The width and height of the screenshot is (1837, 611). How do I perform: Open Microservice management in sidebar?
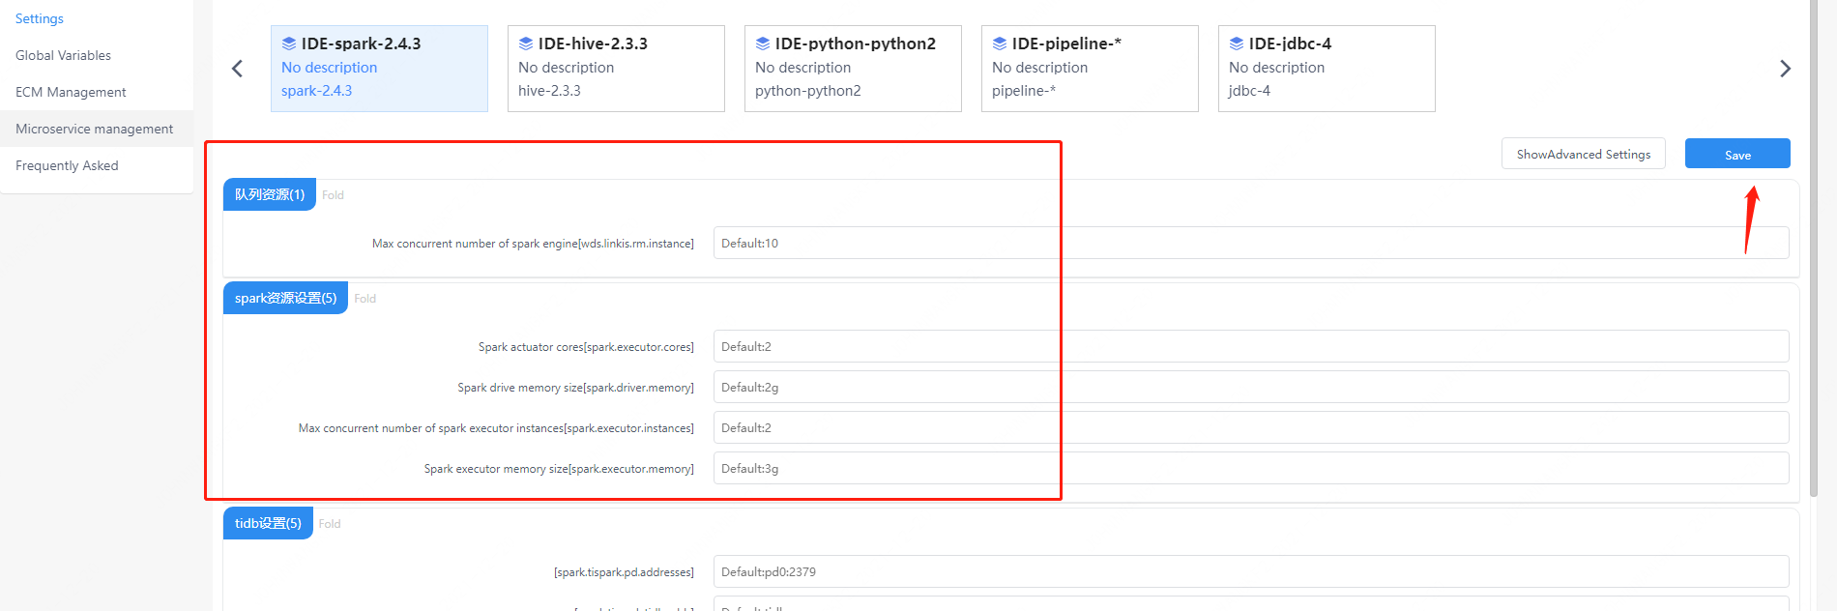[95, 130]
